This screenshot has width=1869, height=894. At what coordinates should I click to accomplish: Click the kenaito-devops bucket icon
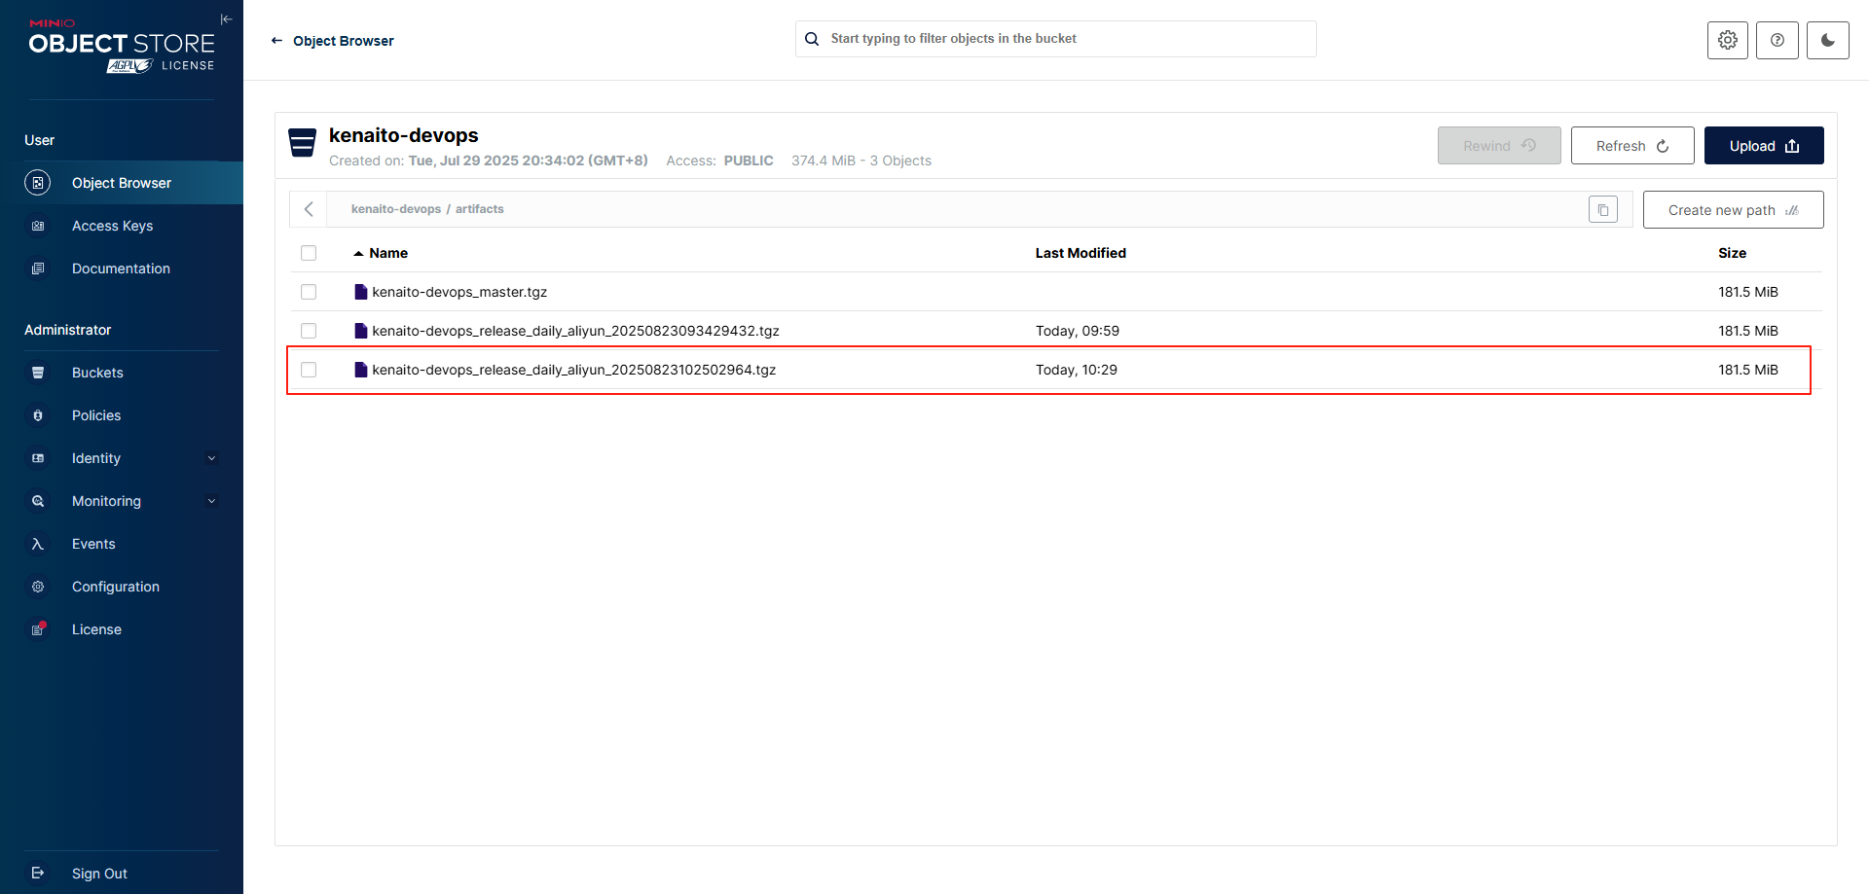click(303, 143)
